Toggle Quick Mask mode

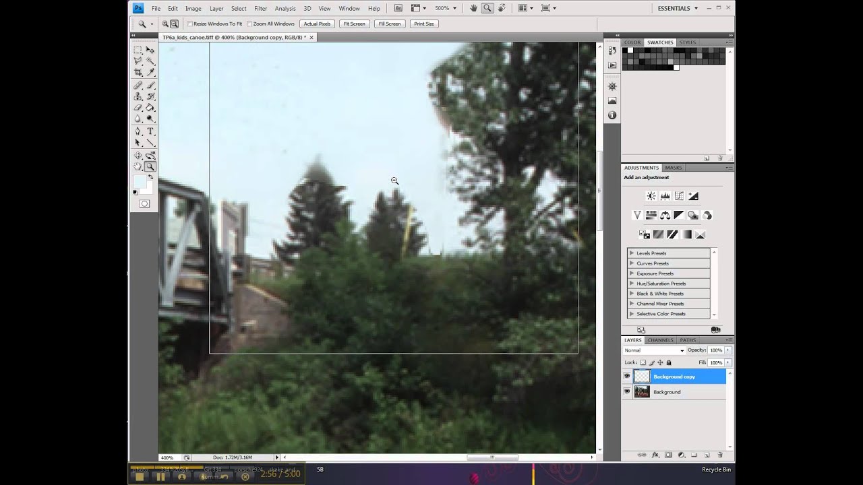coord(144,203)
